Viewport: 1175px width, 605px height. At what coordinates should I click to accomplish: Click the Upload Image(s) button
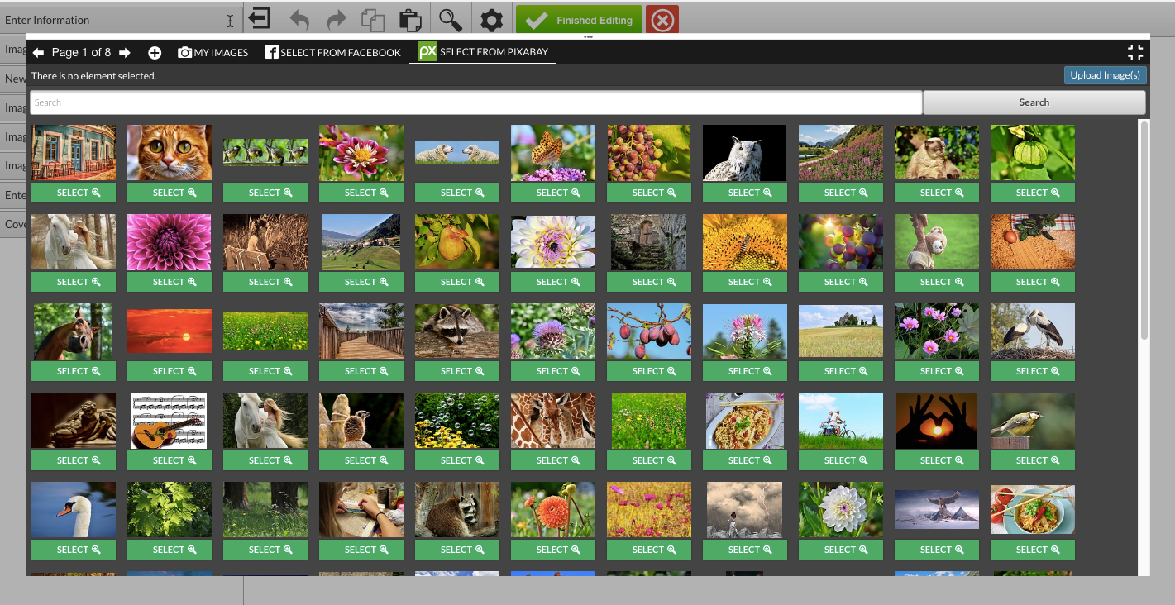[x=1105, y=75]
